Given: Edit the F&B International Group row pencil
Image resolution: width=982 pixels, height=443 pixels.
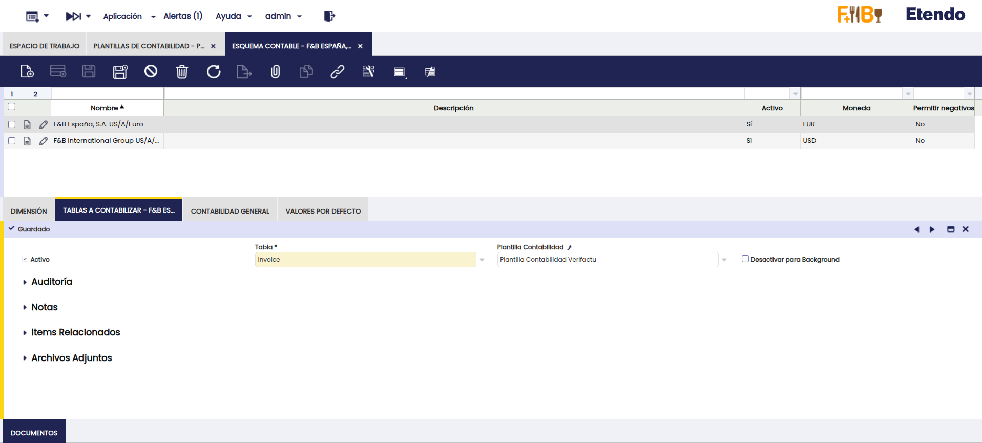Looking at the screenshot, I should (44, 141).
